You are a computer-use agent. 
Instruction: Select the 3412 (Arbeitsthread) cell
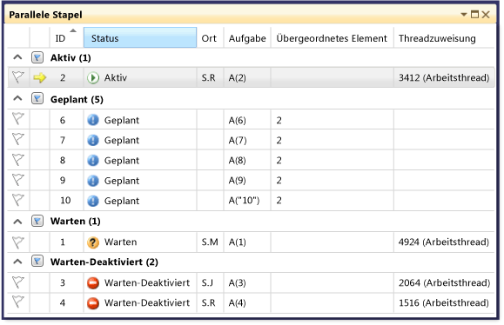[x=444, y=77]
